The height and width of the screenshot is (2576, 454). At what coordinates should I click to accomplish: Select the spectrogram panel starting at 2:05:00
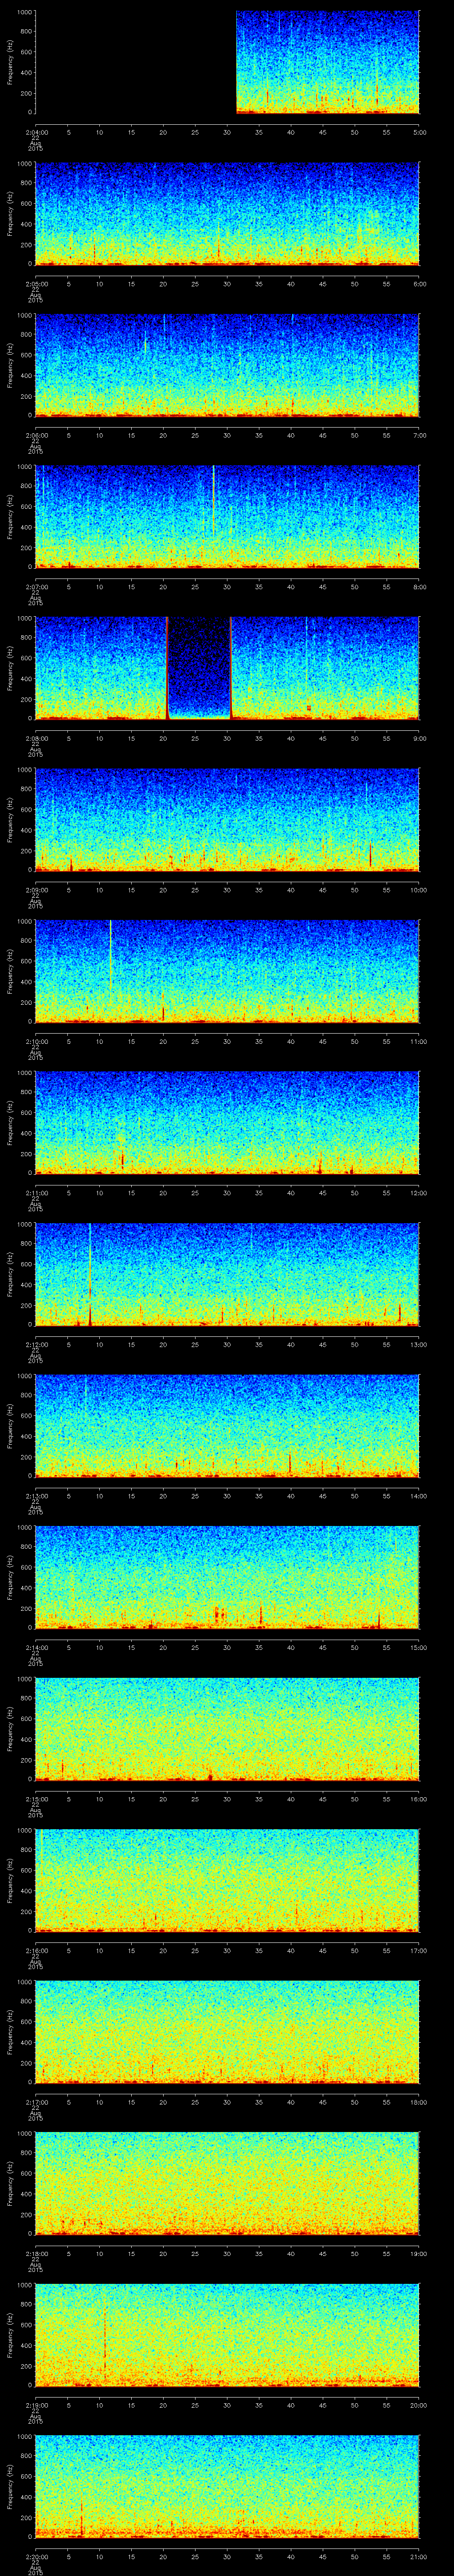[227, 214]
